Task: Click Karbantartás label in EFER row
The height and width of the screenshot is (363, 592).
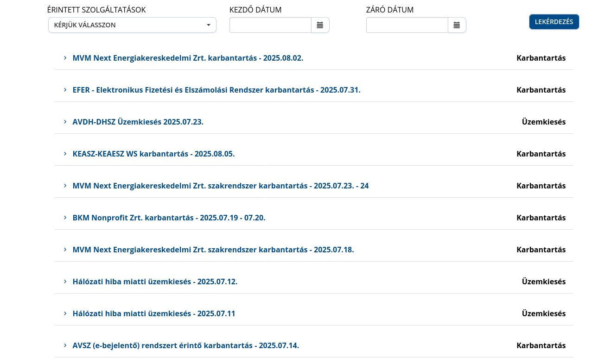Action: click(541, 90)
